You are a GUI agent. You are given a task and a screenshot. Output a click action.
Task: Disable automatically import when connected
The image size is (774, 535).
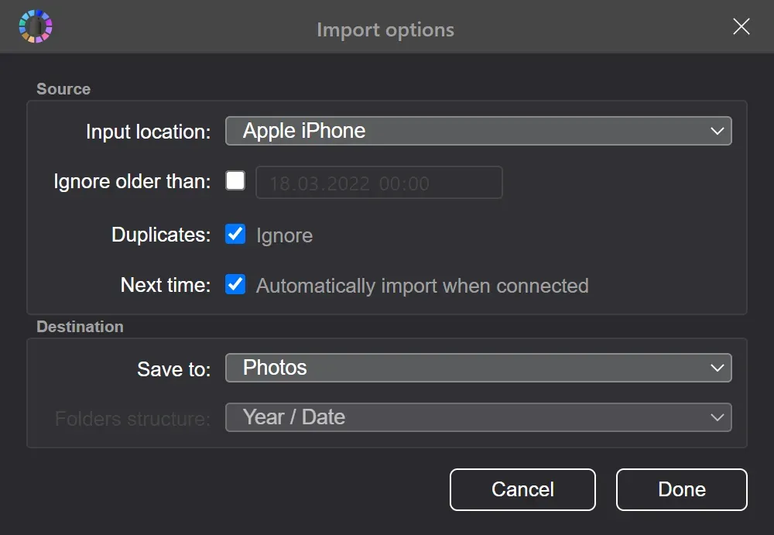(x=235, y=284)
